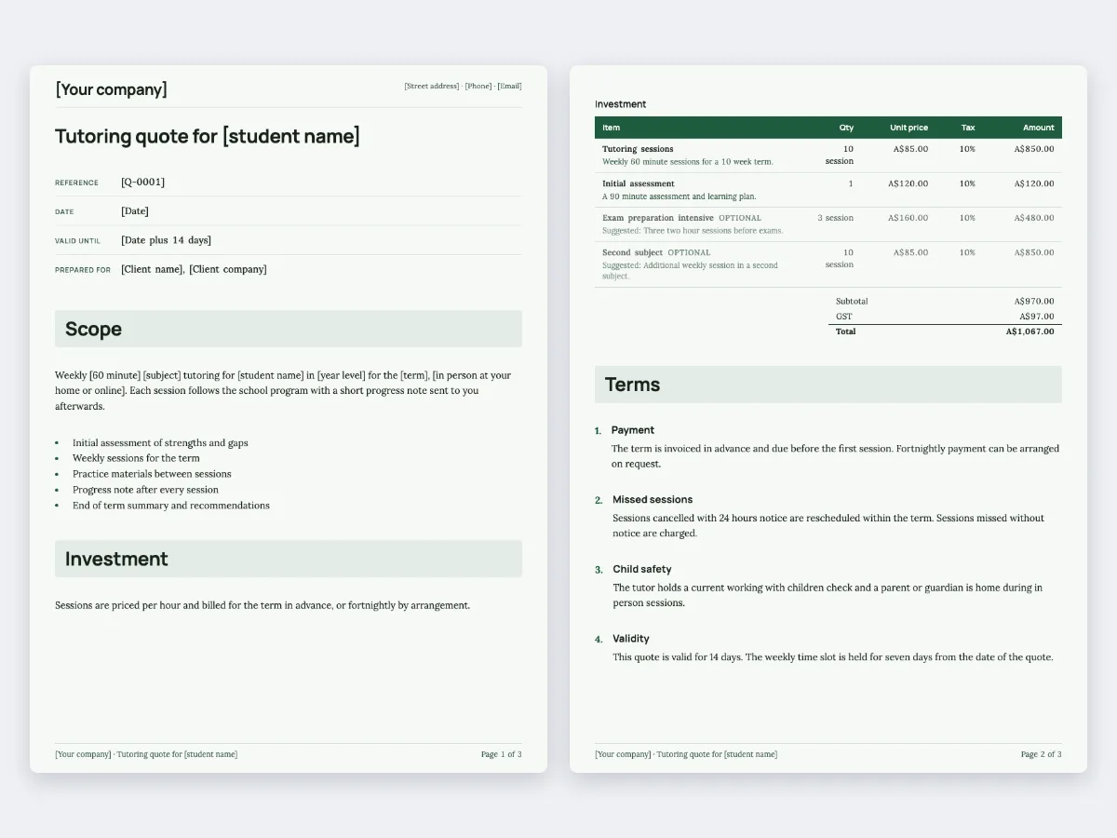
Task: Click the paragraph about the working with children check
Action: [x=828, y=595]
